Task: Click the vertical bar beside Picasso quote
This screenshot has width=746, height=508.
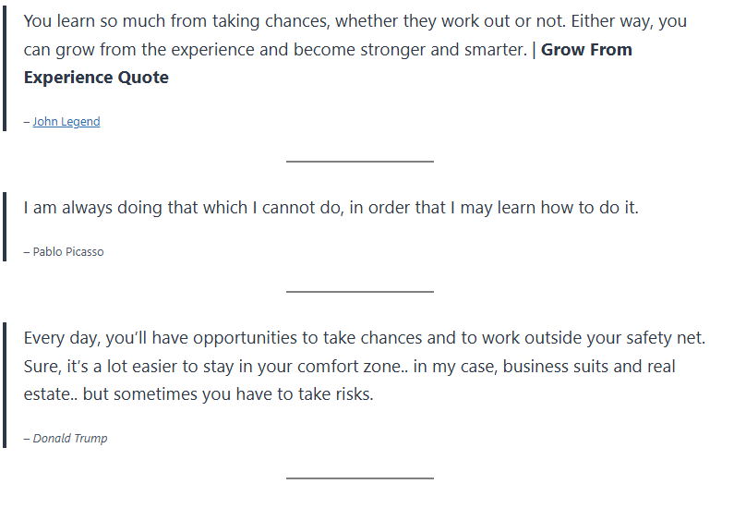Action: click(5, 226)
